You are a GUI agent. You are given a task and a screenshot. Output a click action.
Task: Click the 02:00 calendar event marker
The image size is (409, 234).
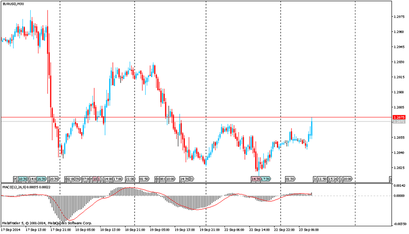71,179
